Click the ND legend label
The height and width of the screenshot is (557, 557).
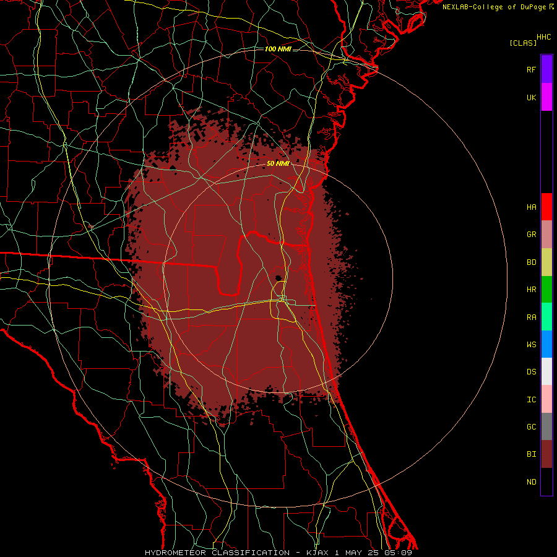tap(531, 482)
